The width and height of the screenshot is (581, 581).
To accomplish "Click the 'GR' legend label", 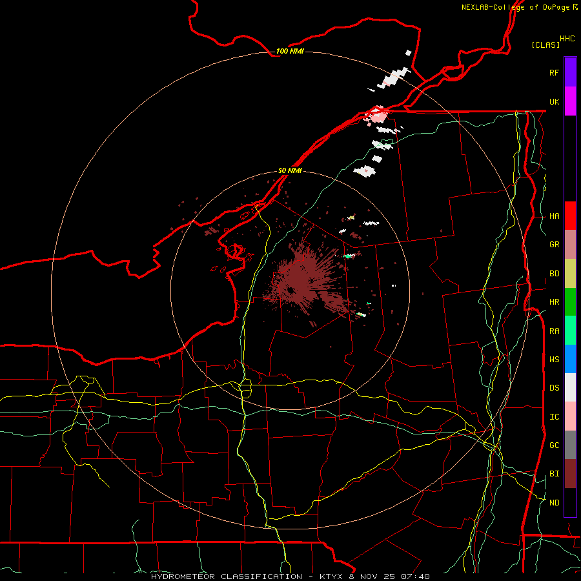I will click(554, 245).
